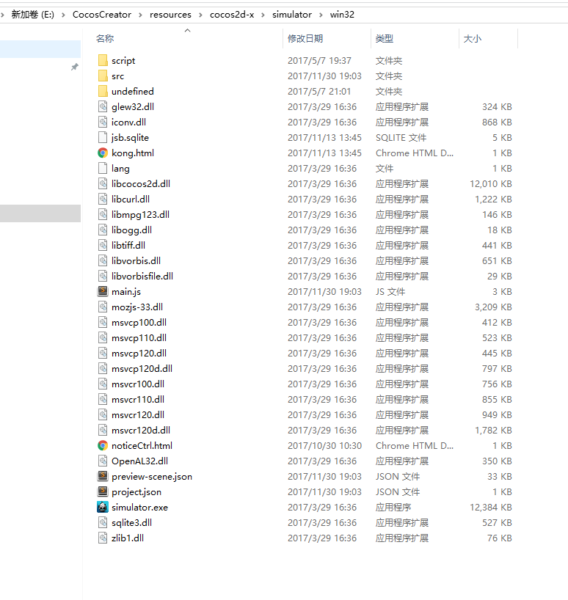The image size is (568, 600).
Task: Select the msvcr110.dll file name
Action: tap(138, 400)
